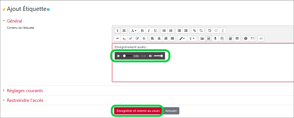Insert an image using the picture icon
The image size is (294, 118).
tap(202, 39)
